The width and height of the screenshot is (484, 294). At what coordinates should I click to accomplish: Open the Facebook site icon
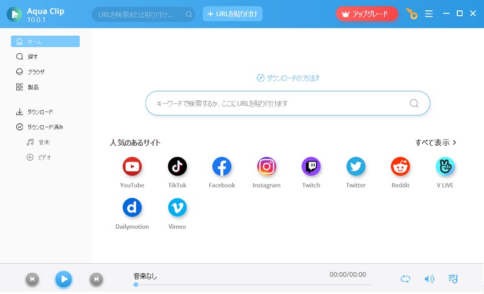(221, 166)
